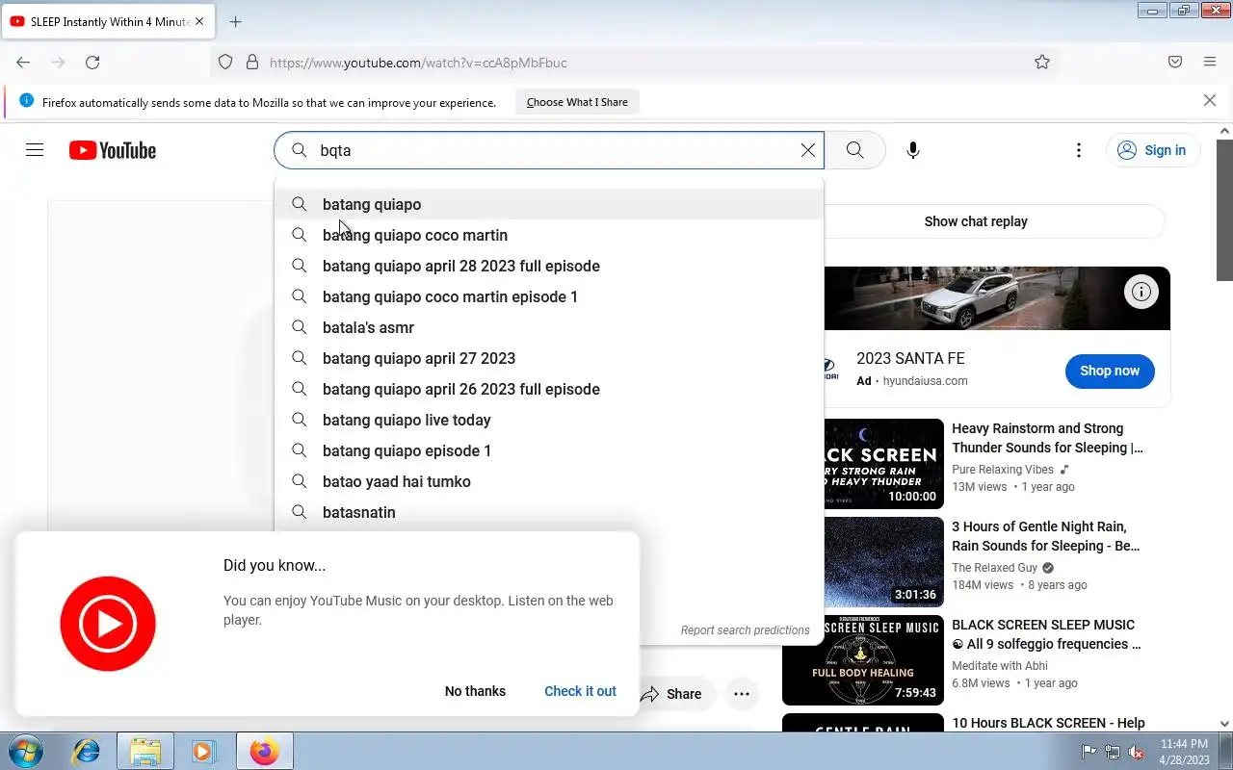
Task: Open more actions three-dot button under video
Action: 741,694
